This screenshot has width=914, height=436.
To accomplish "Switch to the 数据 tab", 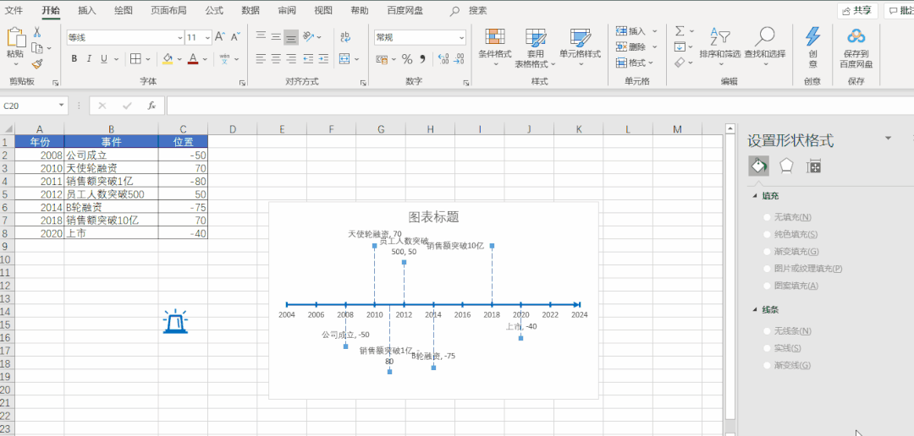I will click(x=250, y=10).
